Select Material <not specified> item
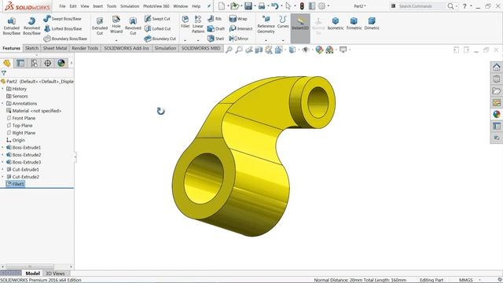This screenshot has height=283, width=503. pos(34,111)
